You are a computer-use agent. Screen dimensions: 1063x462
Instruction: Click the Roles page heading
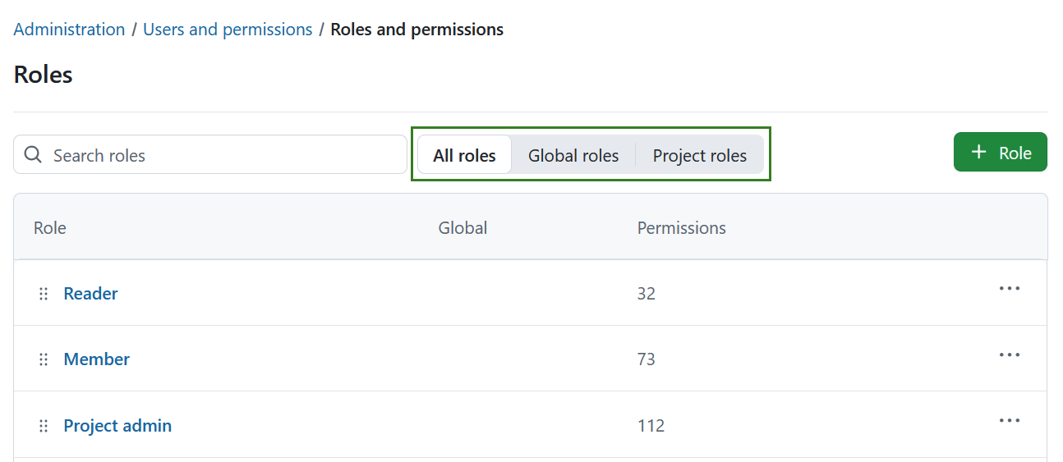tap(44, 75)
